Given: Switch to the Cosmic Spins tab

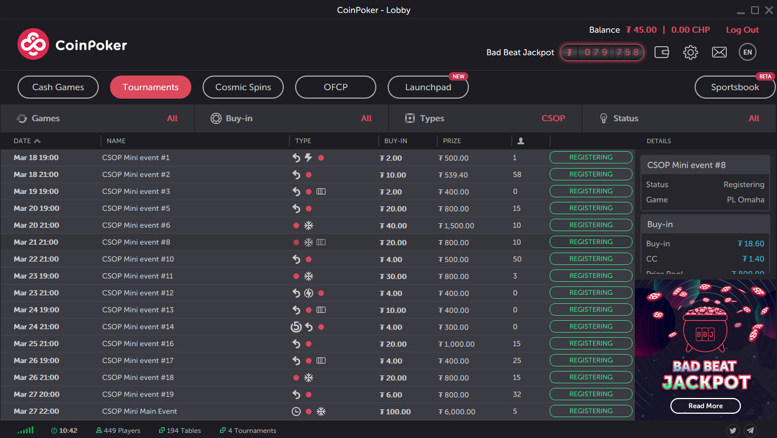Looking at the screenshot, I should pos(243,87).
